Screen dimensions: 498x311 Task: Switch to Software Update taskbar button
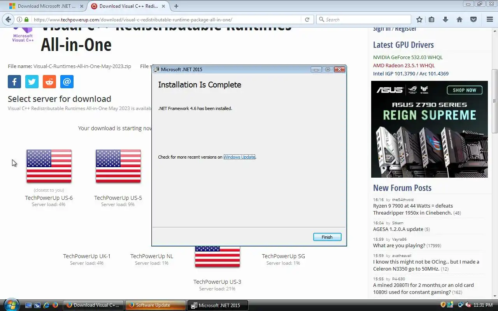155,305
